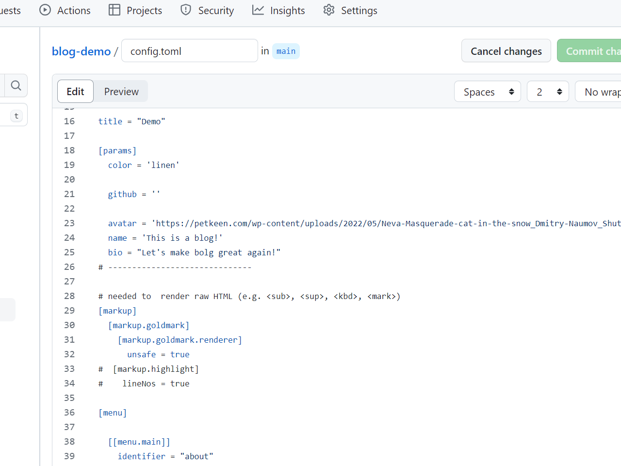Click the [markup.goldmark] line
The width and height of the screenshot is (621, 466).
tap(148, 325)
